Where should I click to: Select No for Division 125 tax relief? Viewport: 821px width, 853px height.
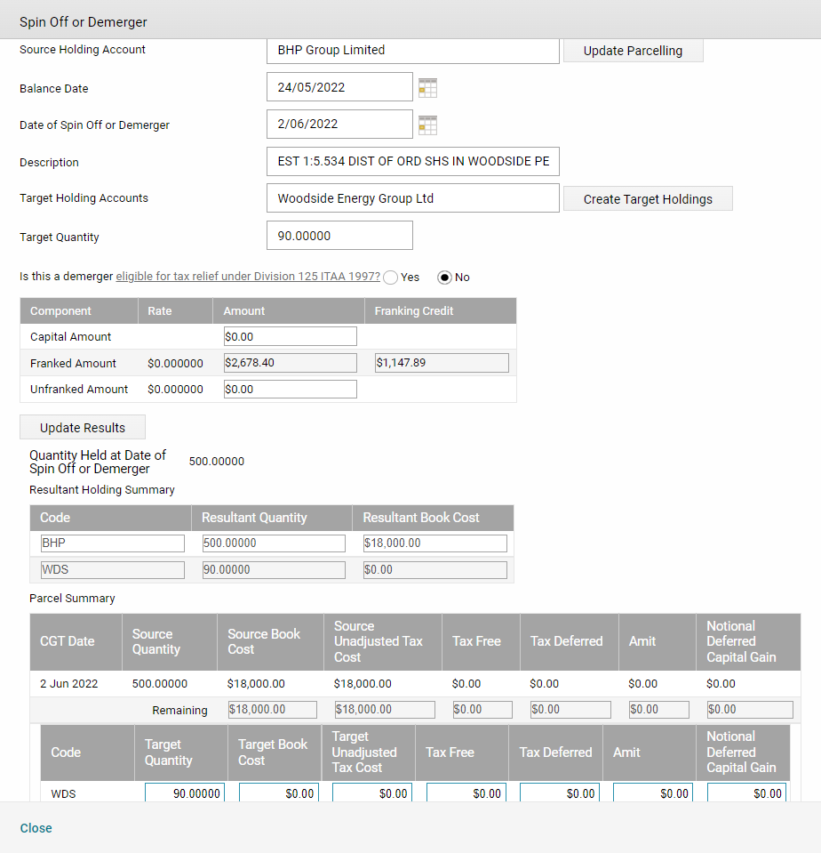click(x=444, y=278)
